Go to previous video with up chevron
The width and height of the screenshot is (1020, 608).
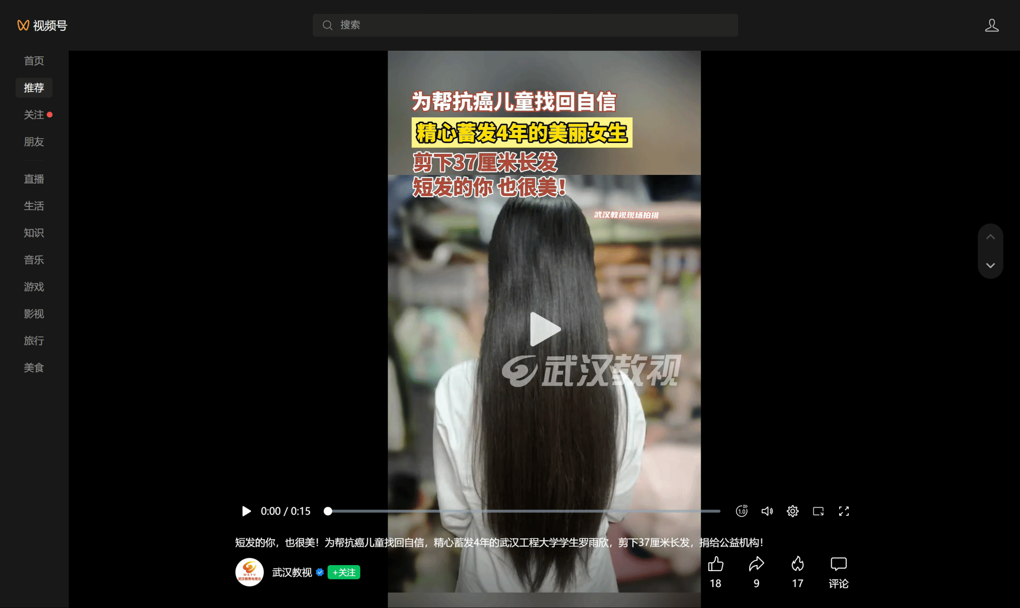click(x=991, y=237)
